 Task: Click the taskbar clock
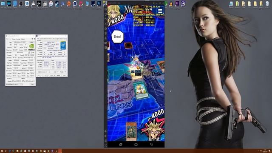click(265, 150)
